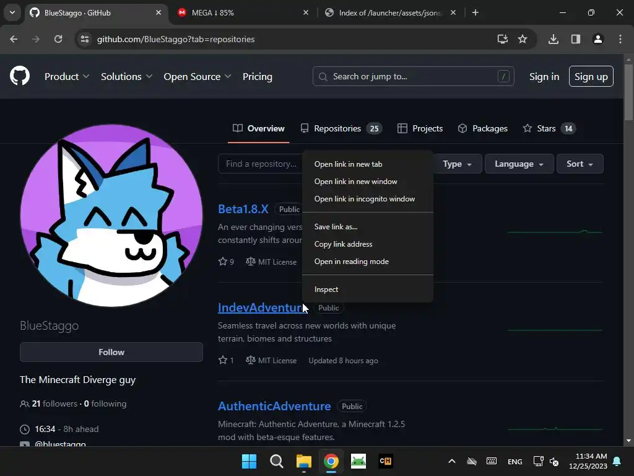Focus the Find a repository field
This screenshot has height=476, width=634.
tap(261, 164)
